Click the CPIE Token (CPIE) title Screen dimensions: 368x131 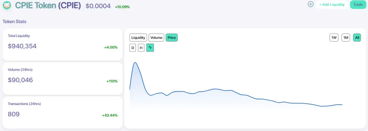tap(48, 5)
